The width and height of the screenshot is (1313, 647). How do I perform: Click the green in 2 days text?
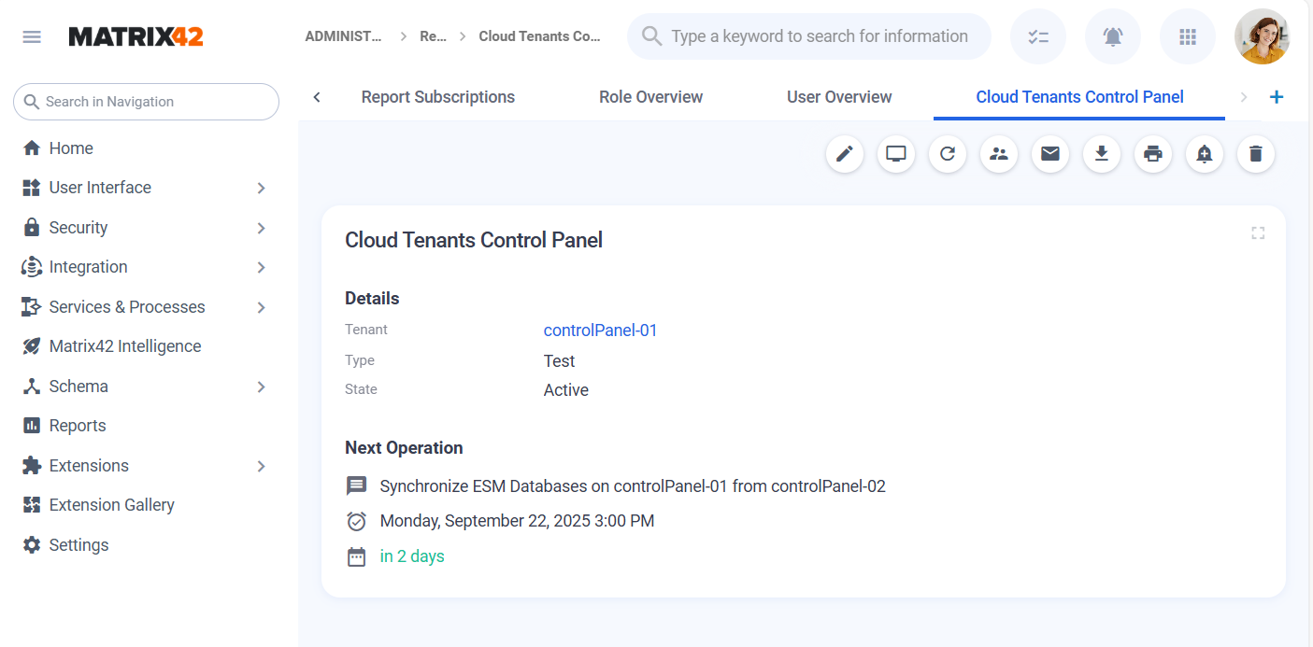point(412,556)
